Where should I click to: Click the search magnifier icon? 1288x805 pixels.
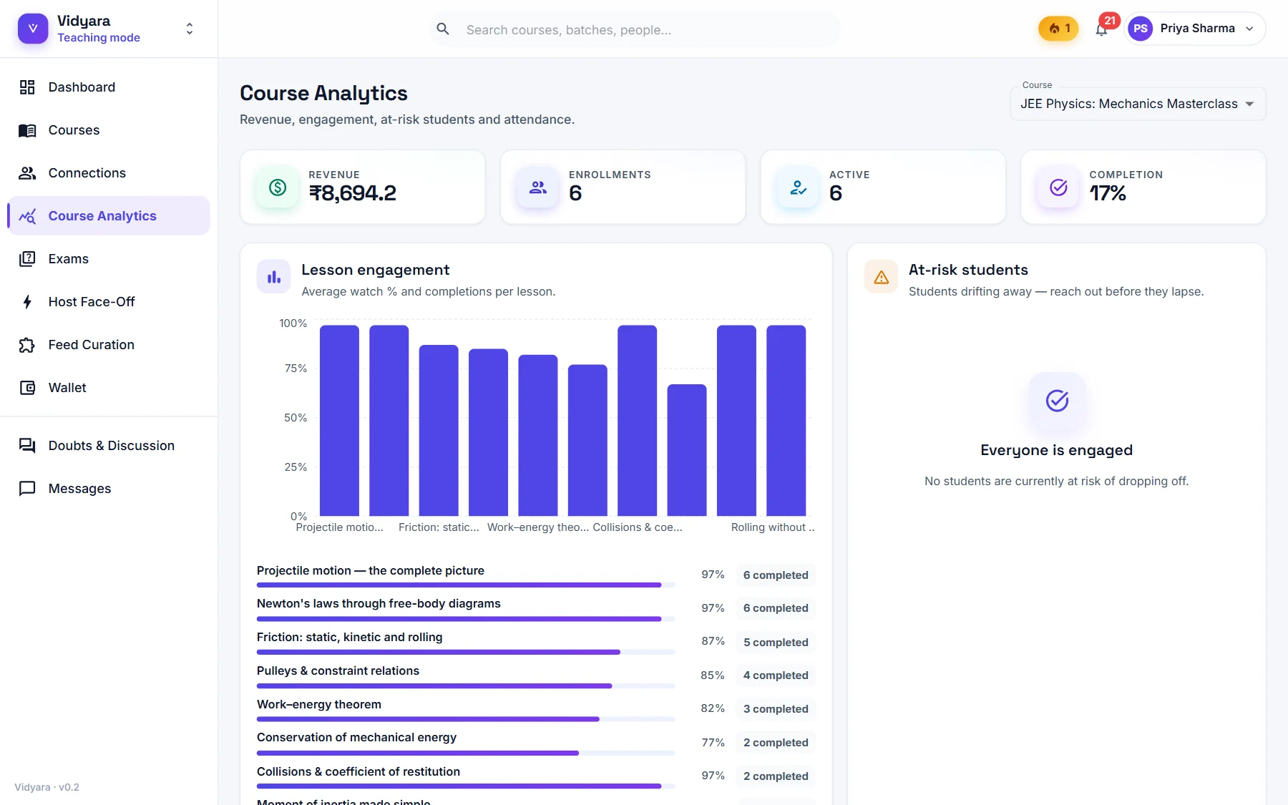443,29
